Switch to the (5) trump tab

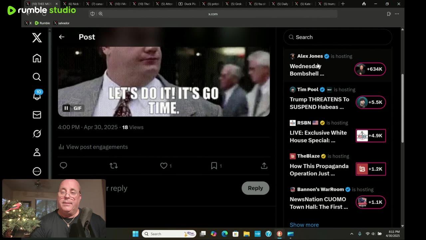pyautogui.click(x=327, y=4)
